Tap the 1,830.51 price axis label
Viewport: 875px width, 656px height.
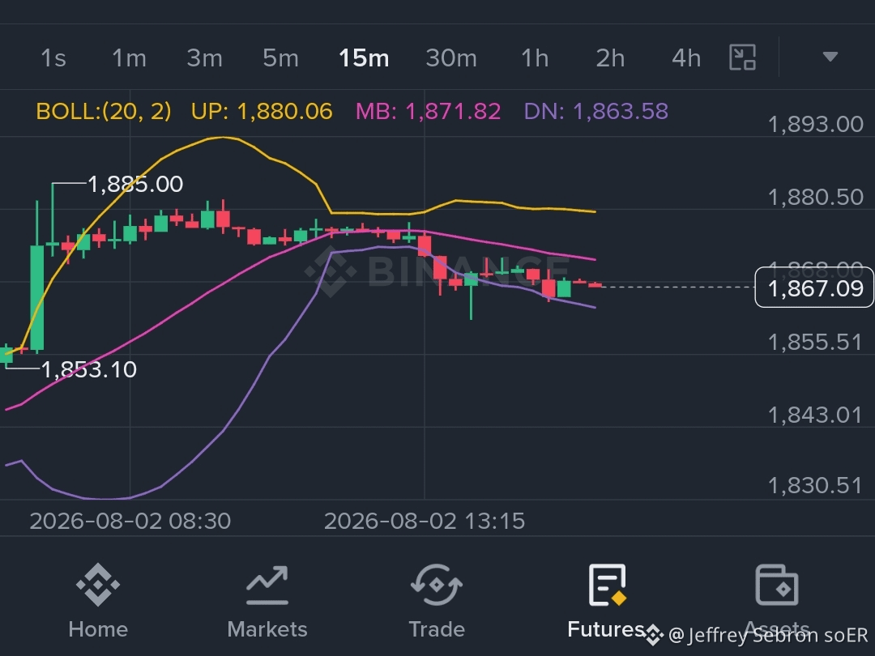pyautogui.click(x=815, y=485)
